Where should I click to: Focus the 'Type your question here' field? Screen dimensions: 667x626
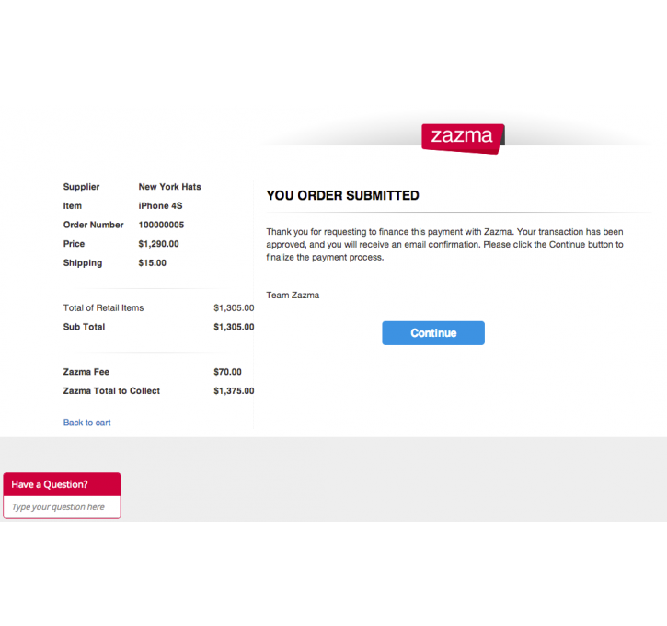63,507
